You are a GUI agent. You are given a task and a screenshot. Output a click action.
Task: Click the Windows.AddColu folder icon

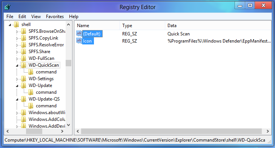pyautogui.click(x=24, y=119)
